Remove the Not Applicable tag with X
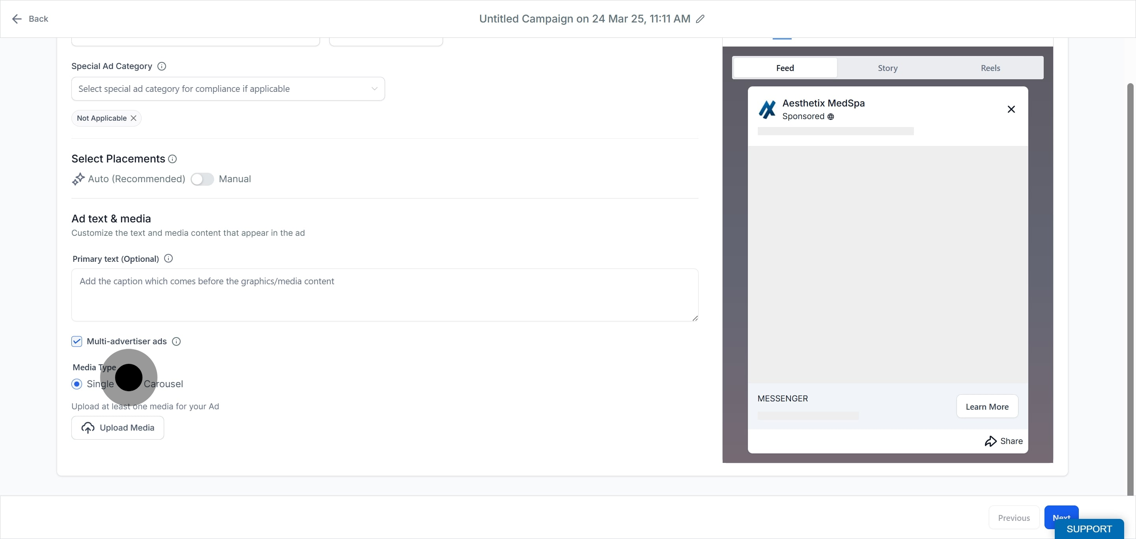1136x539 pixels. (x=134, y=118)
